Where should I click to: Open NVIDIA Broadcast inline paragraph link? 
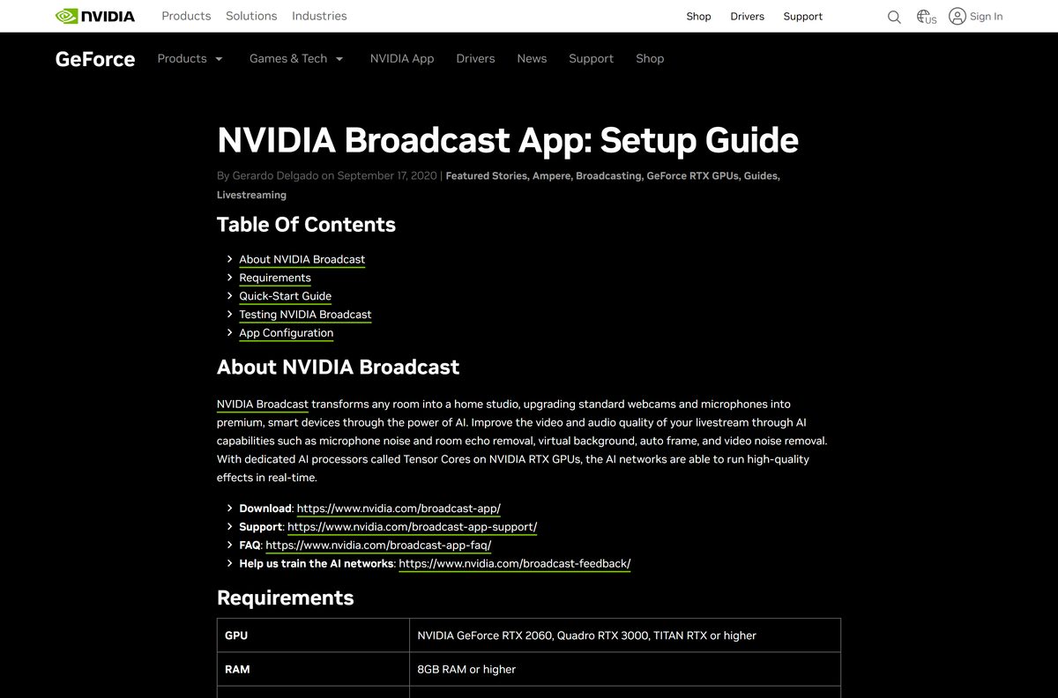click(x=263, y=405)
